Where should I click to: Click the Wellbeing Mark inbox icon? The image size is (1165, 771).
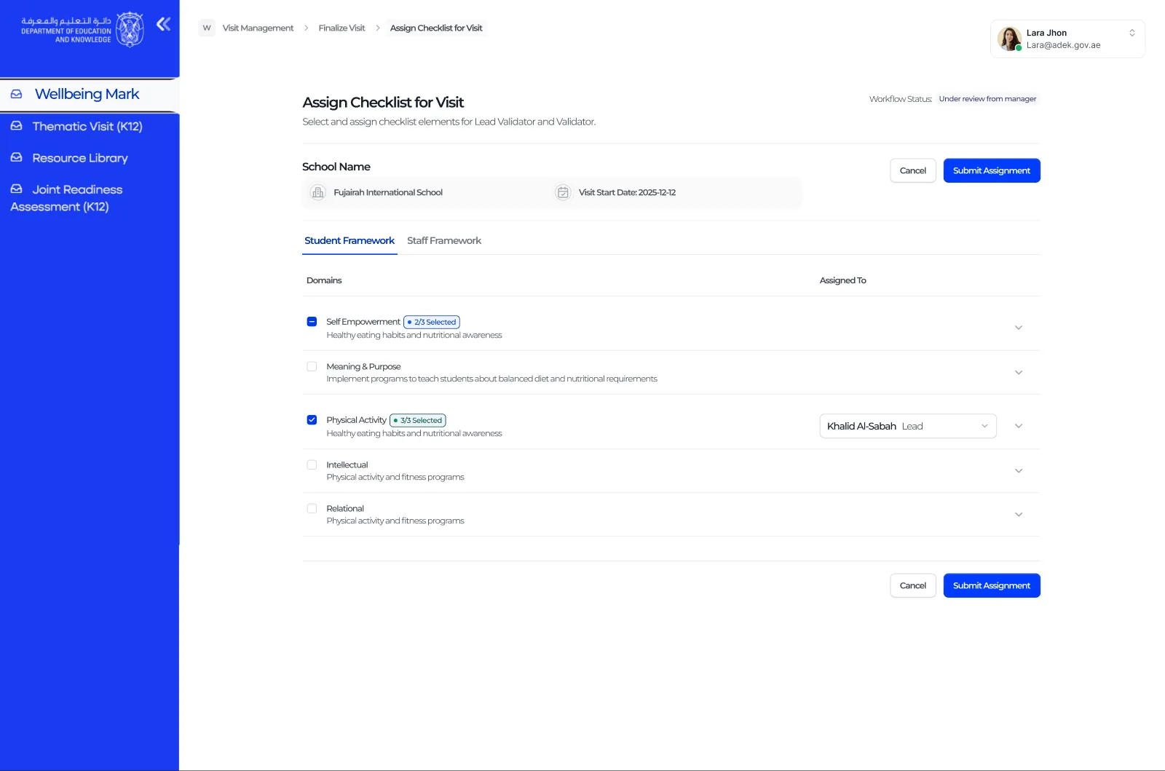(17, 94)
